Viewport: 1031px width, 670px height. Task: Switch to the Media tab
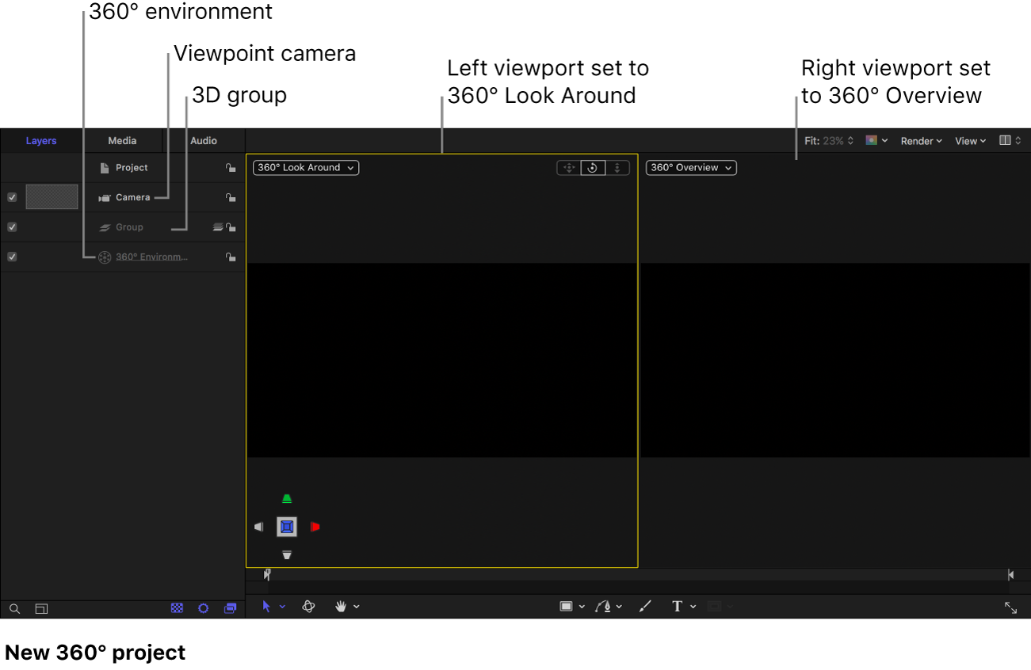(122, 141)
